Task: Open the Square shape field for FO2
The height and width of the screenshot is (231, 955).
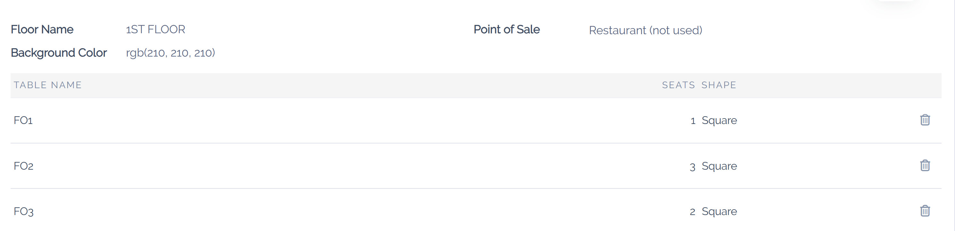Action: pyautogui.click(x=719, y=166)
